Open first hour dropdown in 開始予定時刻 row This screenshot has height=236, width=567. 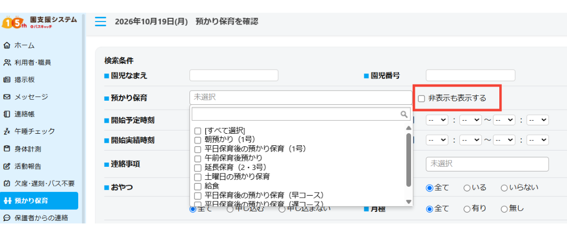[x=437, y=120]
